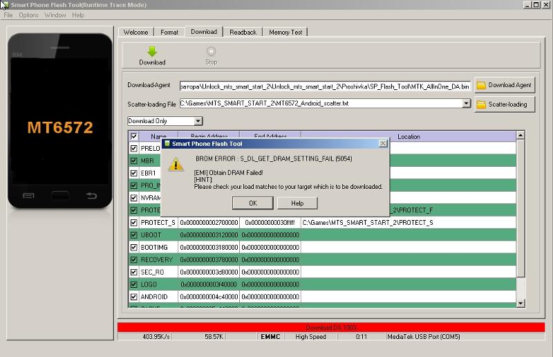Uncheck the ANDROID row checkbox
Image resolution: width=553 pixels, height=357 pixels.
tap(133, 297)
